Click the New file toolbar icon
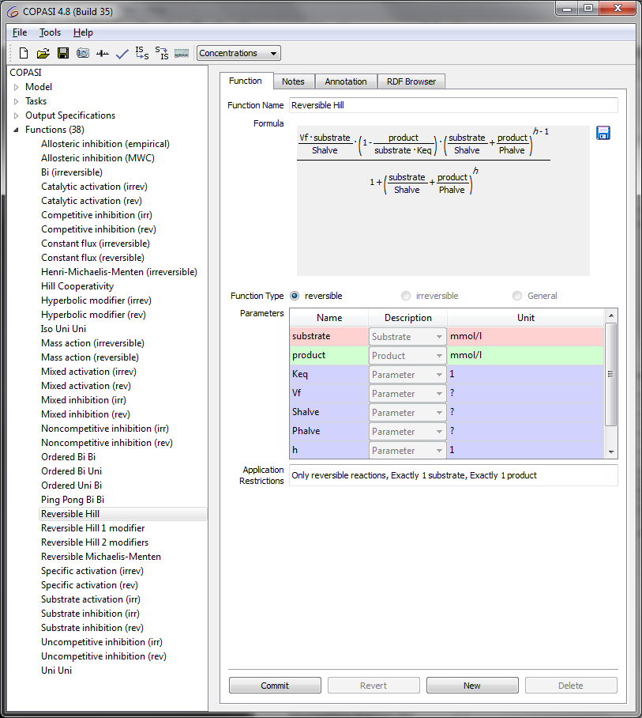Viewport: 642px width, 718px height. coord(24,54)
